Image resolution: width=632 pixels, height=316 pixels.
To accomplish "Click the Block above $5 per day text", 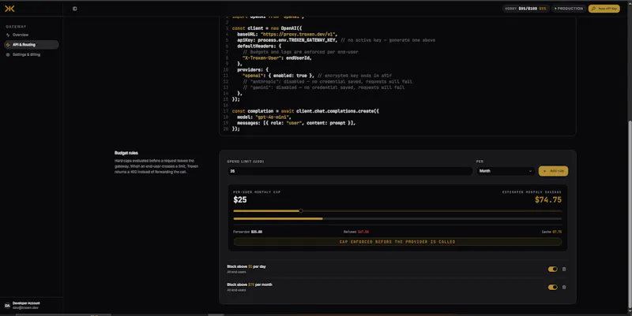I will tap(246, 266).
